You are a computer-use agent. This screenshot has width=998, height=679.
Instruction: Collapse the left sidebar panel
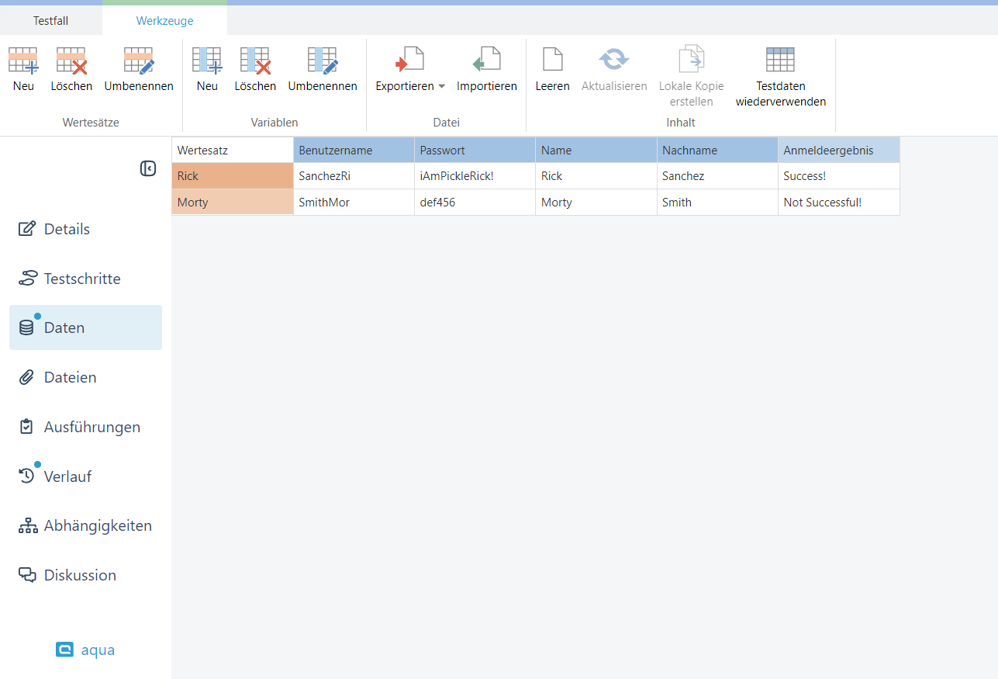click(x=148, y=168)
